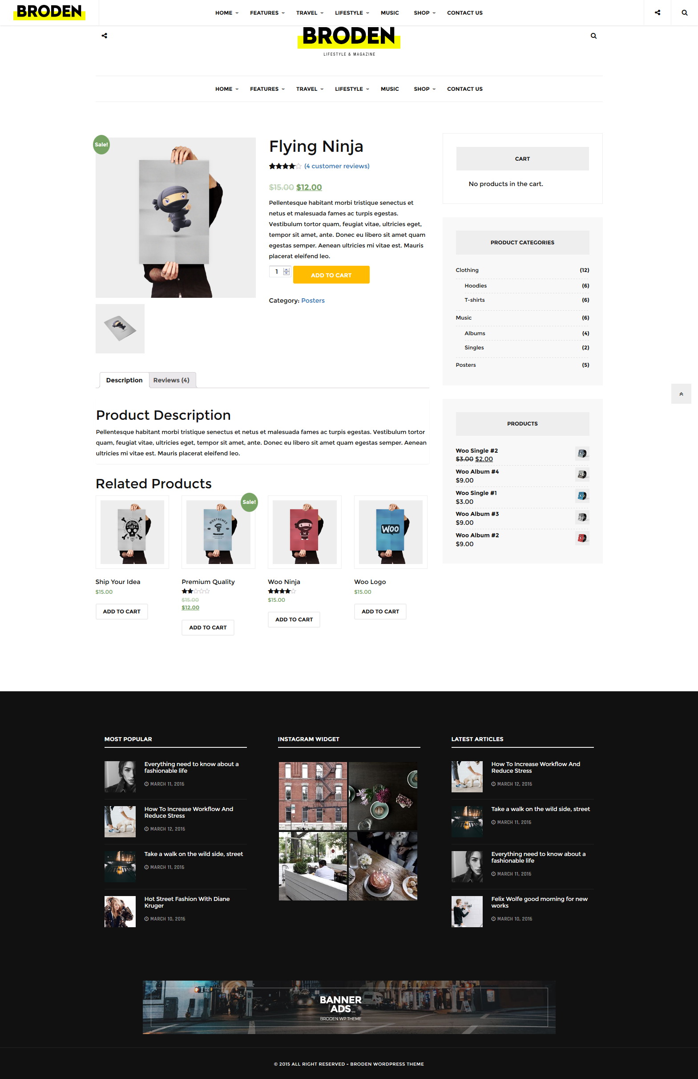This screenshot has height=1079, width=698.
Task: Open the Posters category link under product
Action: coord(313,300)
